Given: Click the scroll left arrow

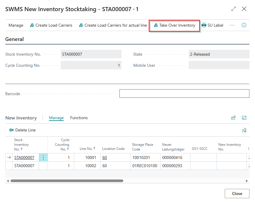Looking at the screenshot, I should click(x=8, y=181).
